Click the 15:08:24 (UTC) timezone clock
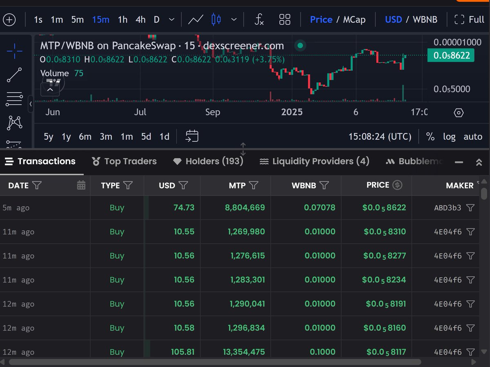Screen dimensions: 490x367 (x=380, y=137)
